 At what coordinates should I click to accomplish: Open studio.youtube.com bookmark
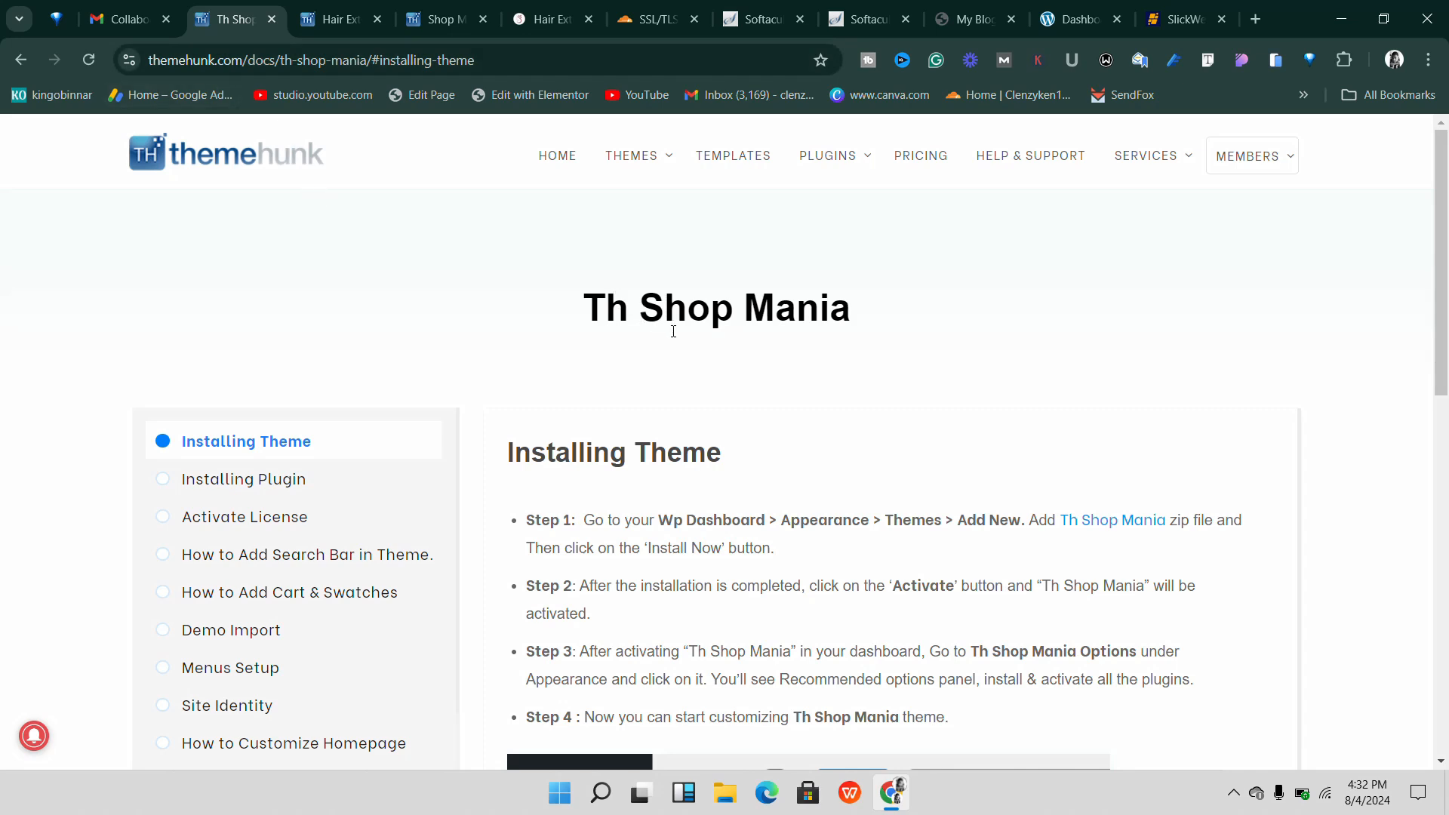[x=313, y=95]
